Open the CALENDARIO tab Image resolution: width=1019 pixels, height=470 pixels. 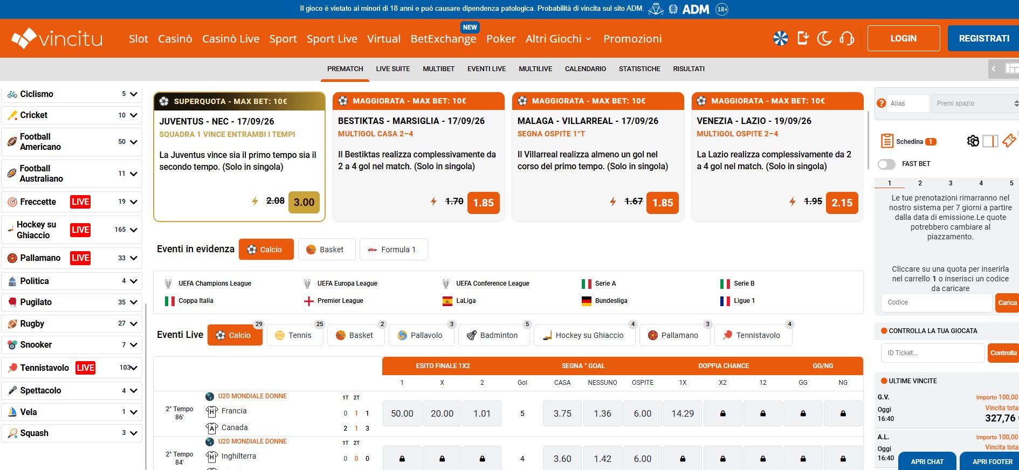586,69
